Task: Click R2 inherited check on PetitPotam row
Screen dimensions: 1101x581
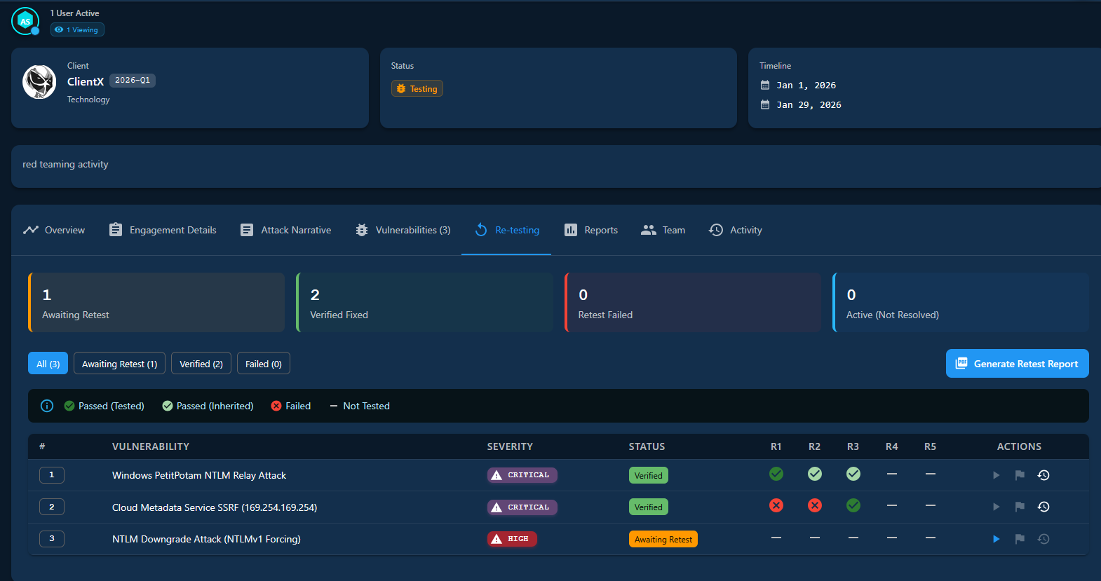Action: click(815, 474)
